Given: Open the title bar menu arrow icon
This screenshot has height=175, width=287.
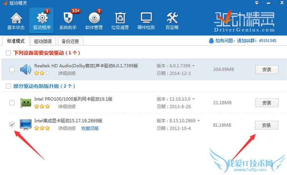Looking at the screenshot, I should click(x=257, y=3).
